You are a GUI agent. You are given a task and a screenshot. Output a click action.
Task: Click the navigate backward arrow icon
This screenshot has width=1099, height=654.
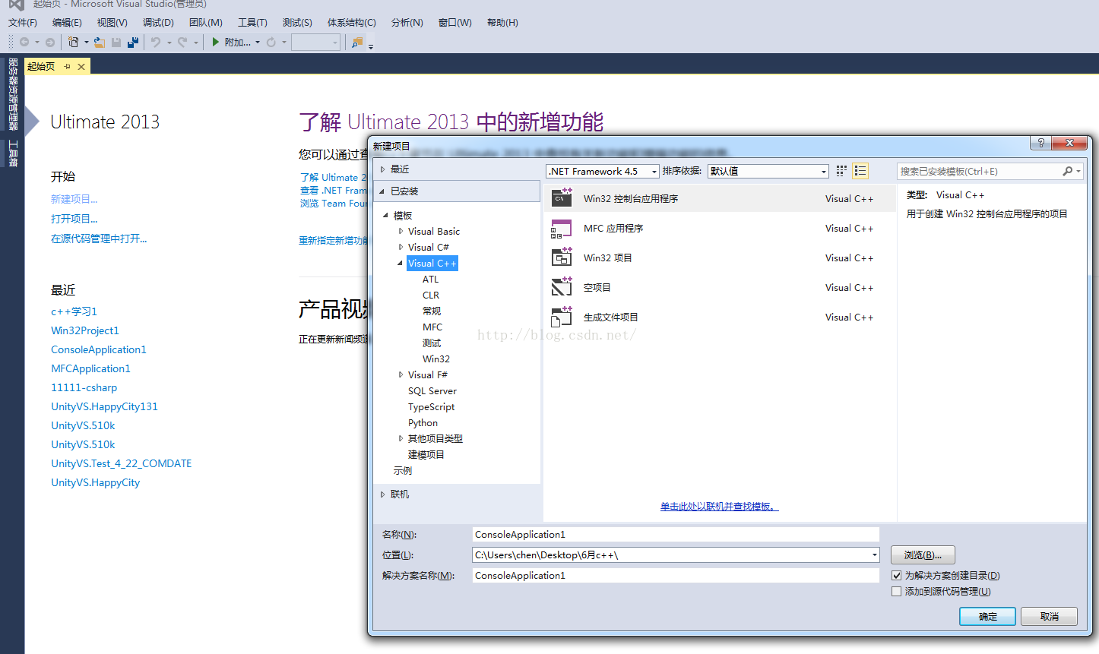coord(24,43)
